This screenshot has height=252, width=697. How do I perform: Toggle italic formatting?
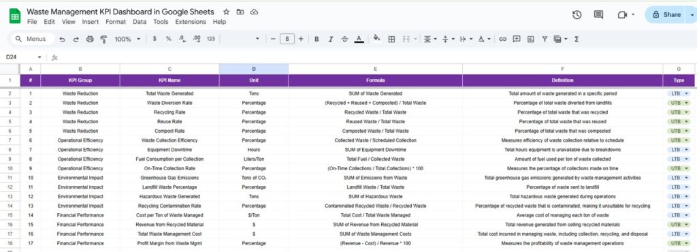(x=330, y=39)
